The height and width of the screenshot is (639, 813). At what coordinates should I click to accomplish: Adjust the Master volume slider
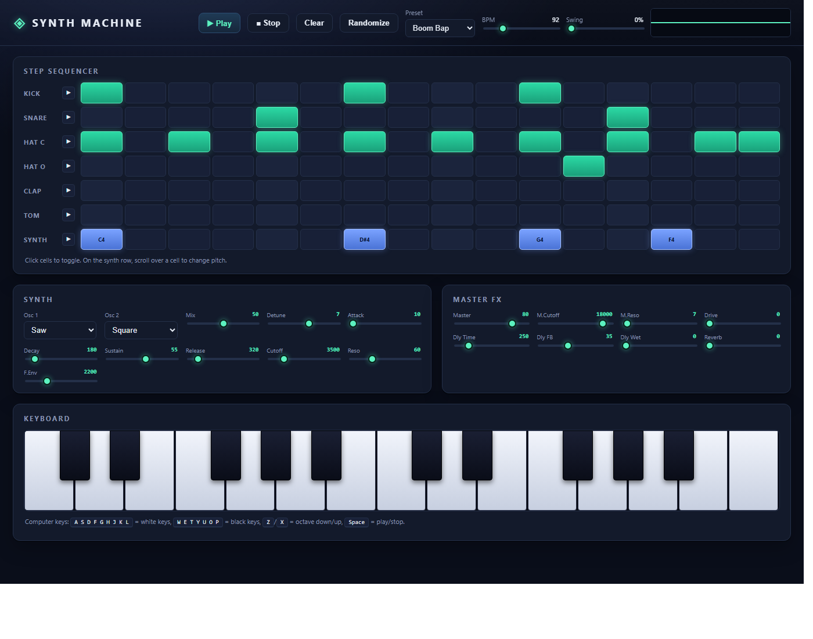[491, 324]
